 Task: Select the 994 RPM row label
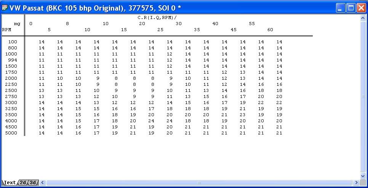pos(13,60)
